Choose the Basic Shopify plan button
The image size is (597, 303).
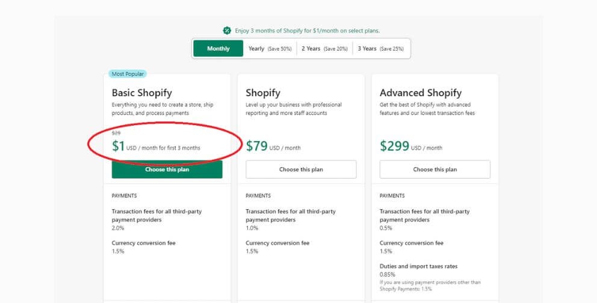point(167,170)
